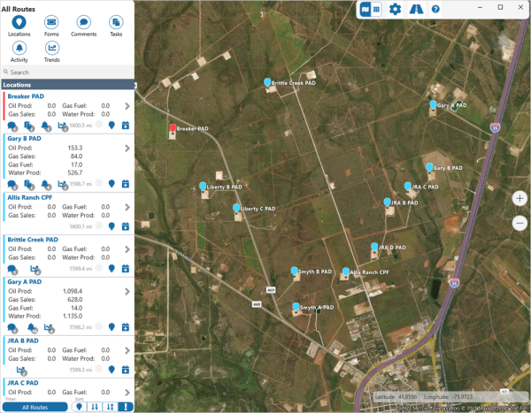531x413 pixels.
Task: Select the Locations tab
Action: [x=19, y=25]
